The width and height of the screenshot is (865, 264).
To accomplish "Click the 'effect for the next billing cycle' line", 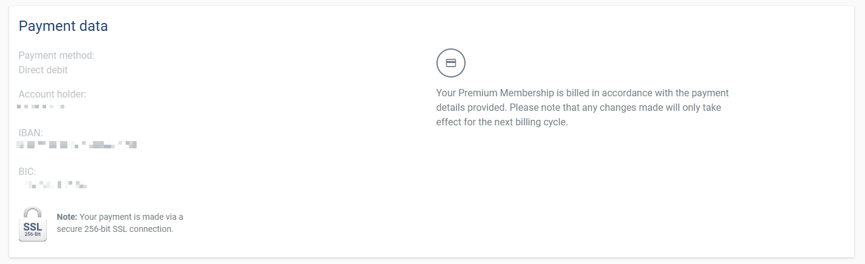I will [x=501, y=122].
